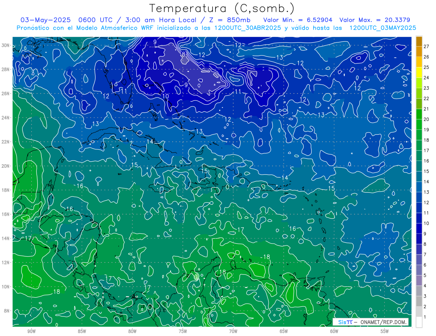436x336 pixels.
Task: Click the '24' label on the color scale
Action: point(427,78)
